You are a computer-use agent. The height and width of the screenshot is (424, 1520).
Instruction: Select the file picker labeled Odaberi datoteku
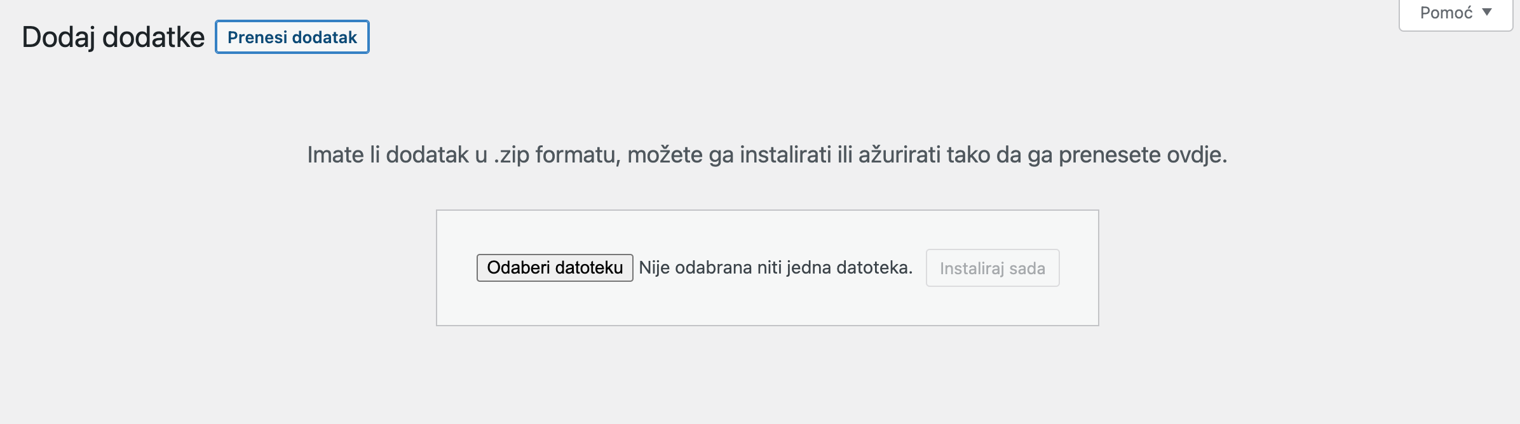tap(554, 268)
